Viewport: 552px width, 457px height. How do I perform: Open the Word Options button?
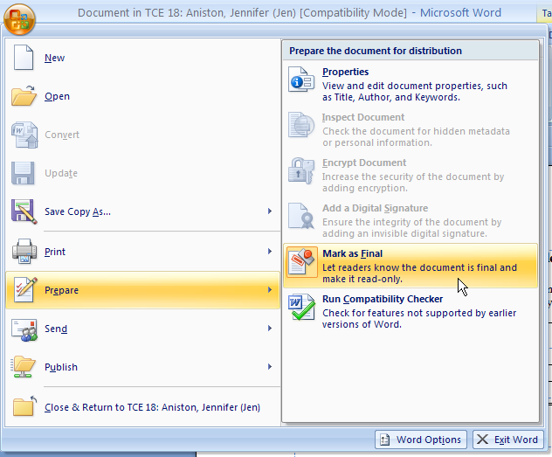pyautogui.click(x=421, y=440)
